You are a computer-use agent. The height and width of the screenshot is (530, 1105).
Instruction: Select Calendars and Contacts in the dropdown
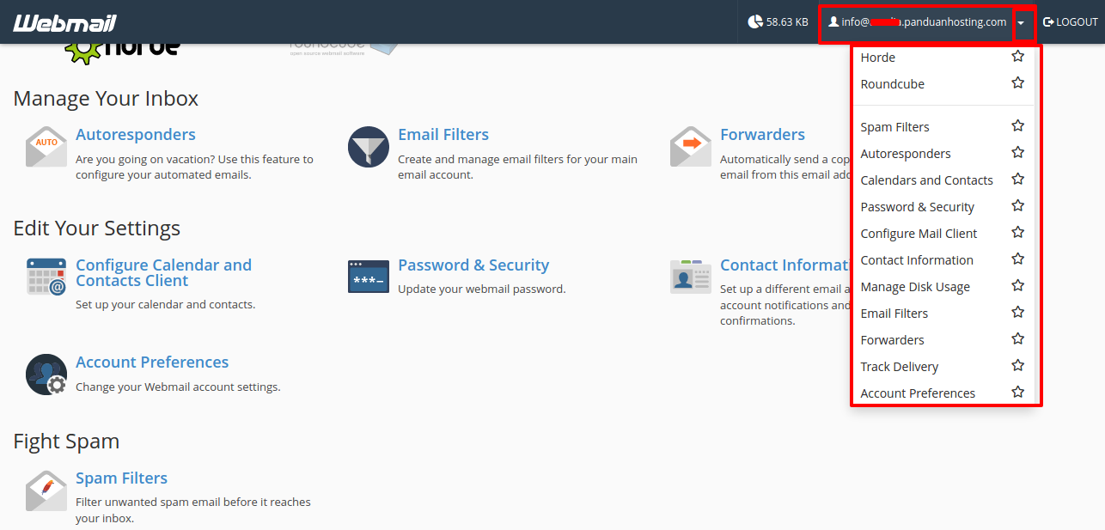coord(927,180)
